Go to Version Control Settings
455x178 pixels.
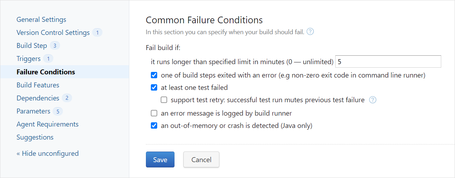tap(53, 33)
